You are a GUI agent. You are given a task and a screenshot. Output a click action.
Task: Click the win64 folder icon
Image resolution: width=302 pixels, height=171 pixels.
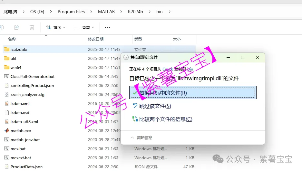coord(7,68)
